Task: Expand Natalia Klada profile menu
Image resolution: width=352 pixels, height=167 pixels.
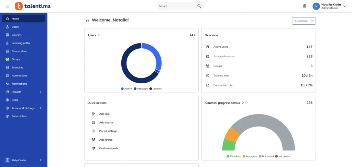Action: click(x=344, y=6)
